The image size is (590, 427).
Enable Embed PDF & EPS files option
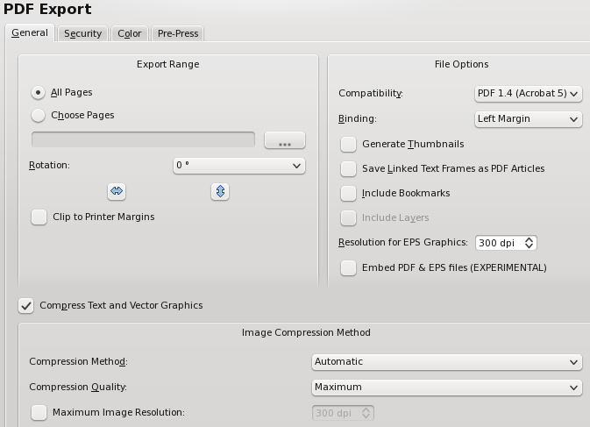pyautogui.click(x=348, y=267)
